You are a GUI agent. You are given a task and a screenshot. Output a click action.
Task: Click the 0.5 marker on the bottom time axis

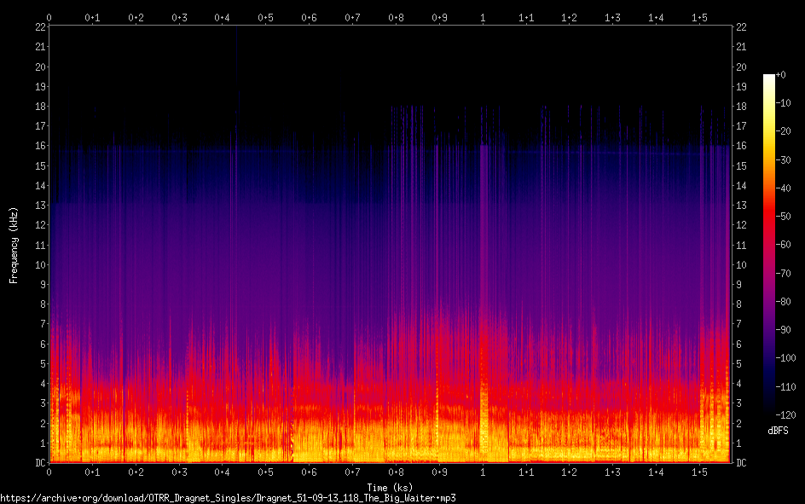pyautogui.click(x=266, y=472)
